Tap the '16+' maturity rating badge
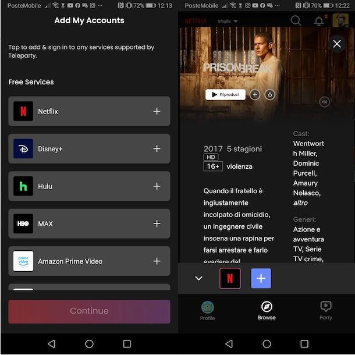This screenshot has height=355, width=355. (x=213, y=166)
